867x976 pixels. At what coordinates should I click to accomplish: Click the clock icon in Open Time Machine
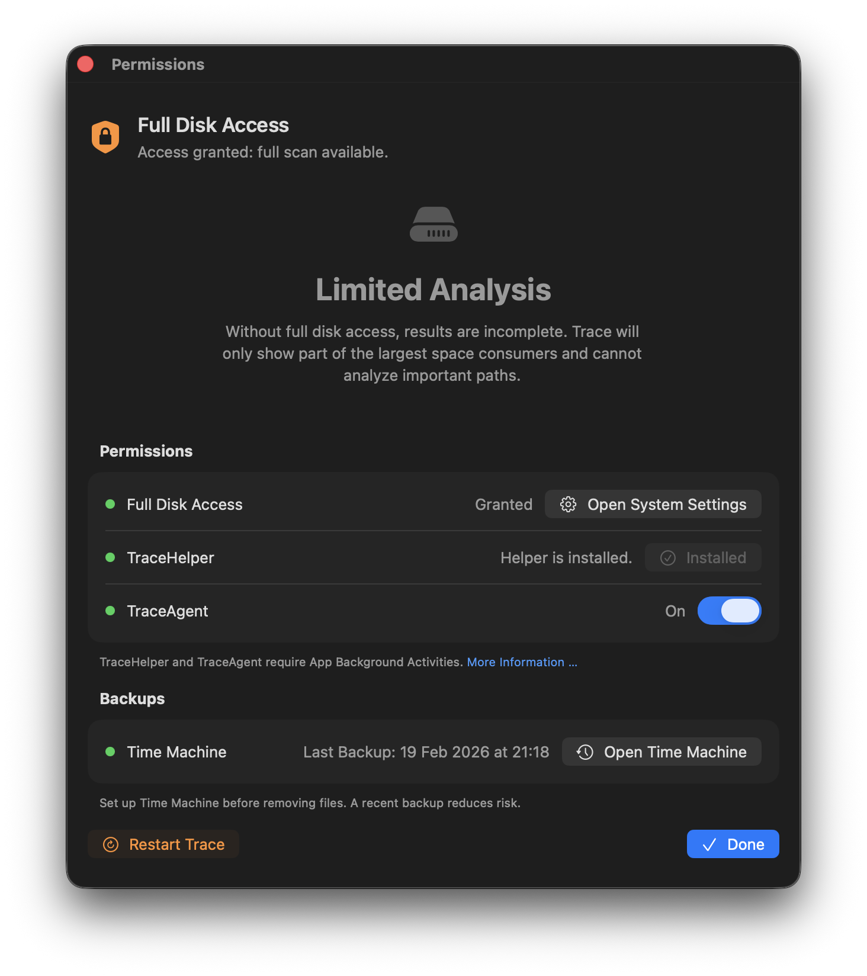pos(585,752)
